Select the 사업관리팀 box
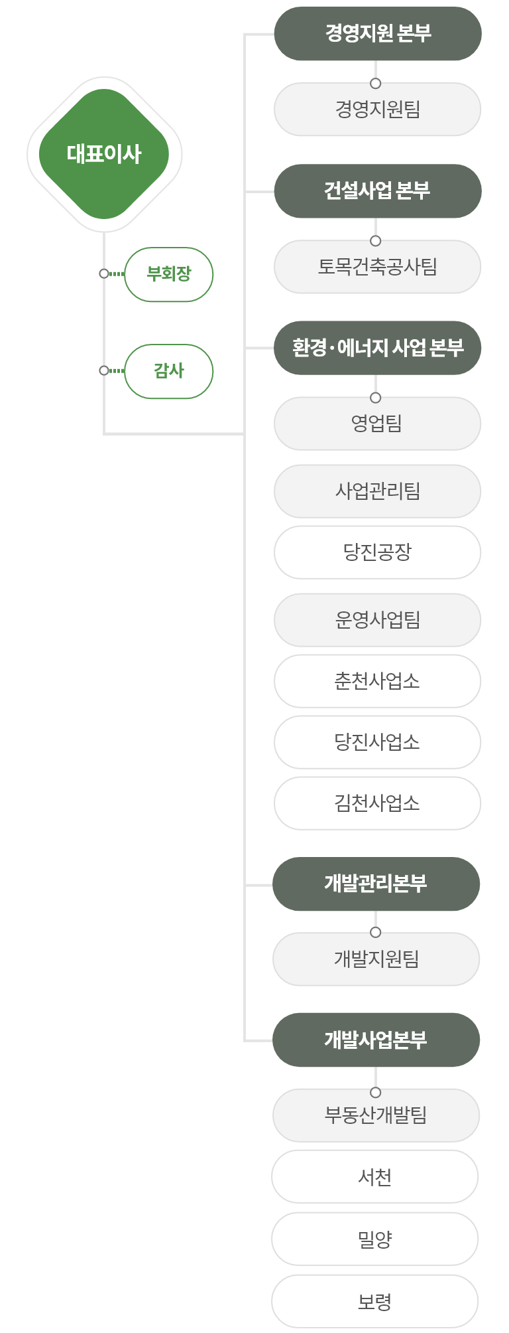The width and height of the screenshot is (509, 1333). [378, 491]
